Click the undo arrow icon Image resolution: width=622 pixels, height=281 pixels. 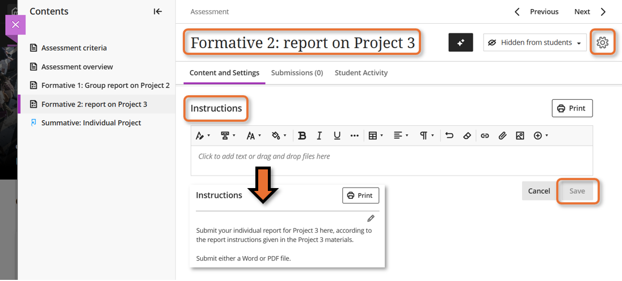coord(449,136)
